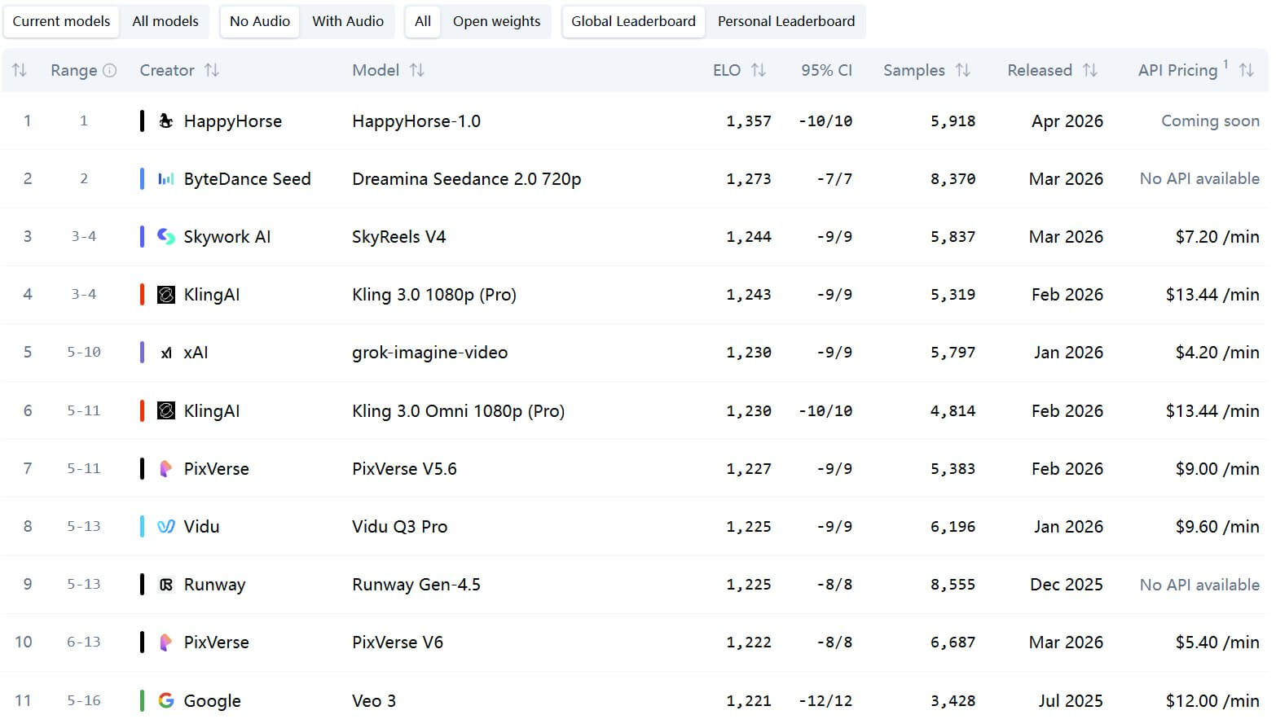Screen dimensions: 1276x728
Task: Click the Skywork AI logo icon
Action: click(x=165, y=237)
